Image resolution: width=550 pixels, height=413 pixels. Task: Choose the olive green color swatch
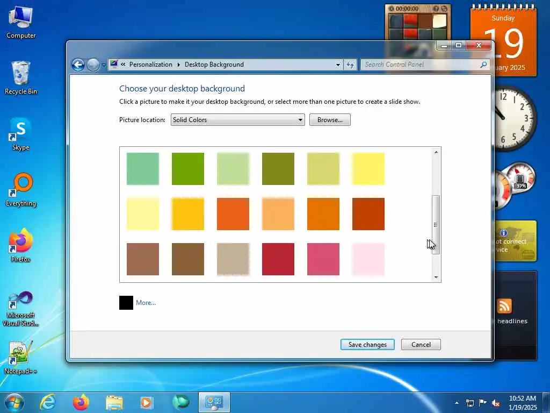pyautogui.click(x=278, y=168)
